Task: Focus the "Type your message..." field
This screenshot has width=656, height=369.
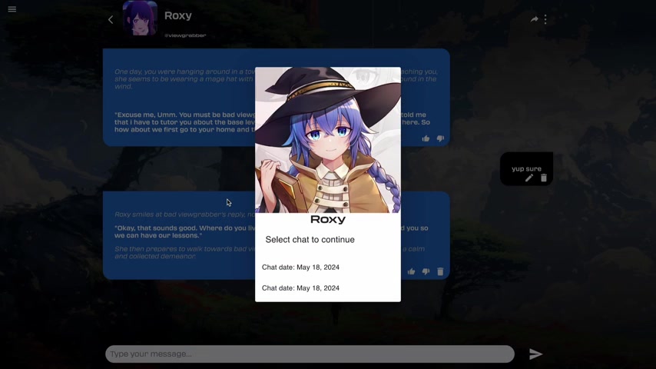Action: pos(310,354)
